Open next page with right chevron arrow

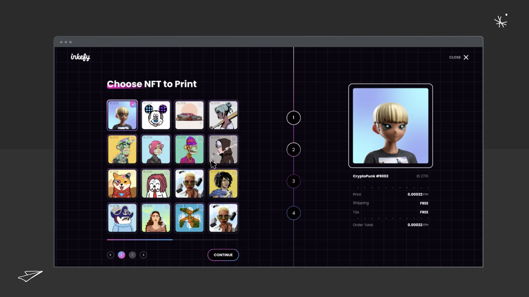coord(143,255)
